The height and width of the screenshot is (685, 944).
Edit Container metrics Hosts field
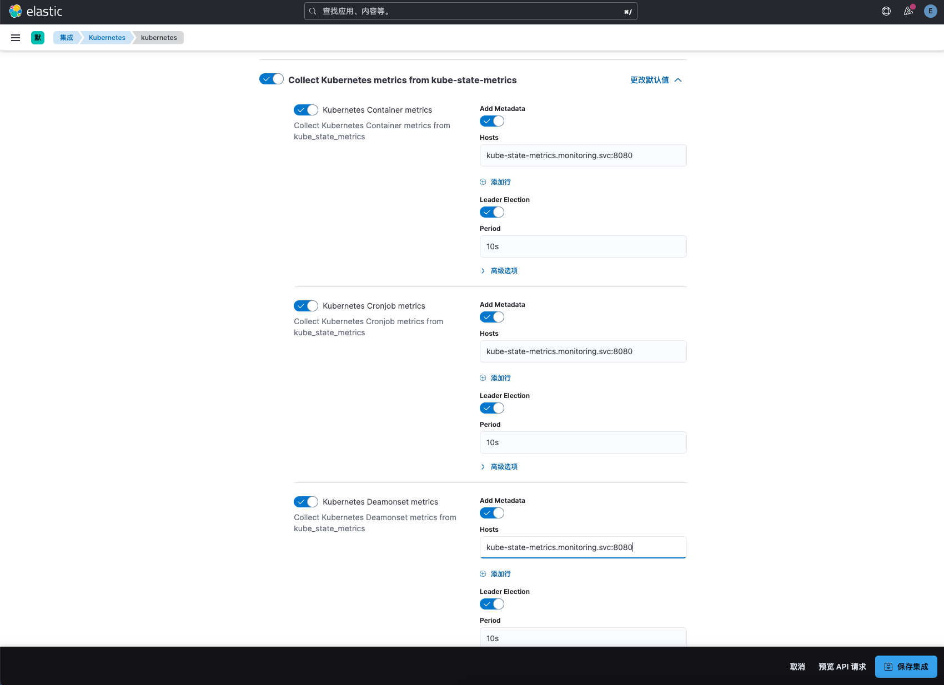pos(583,155)
